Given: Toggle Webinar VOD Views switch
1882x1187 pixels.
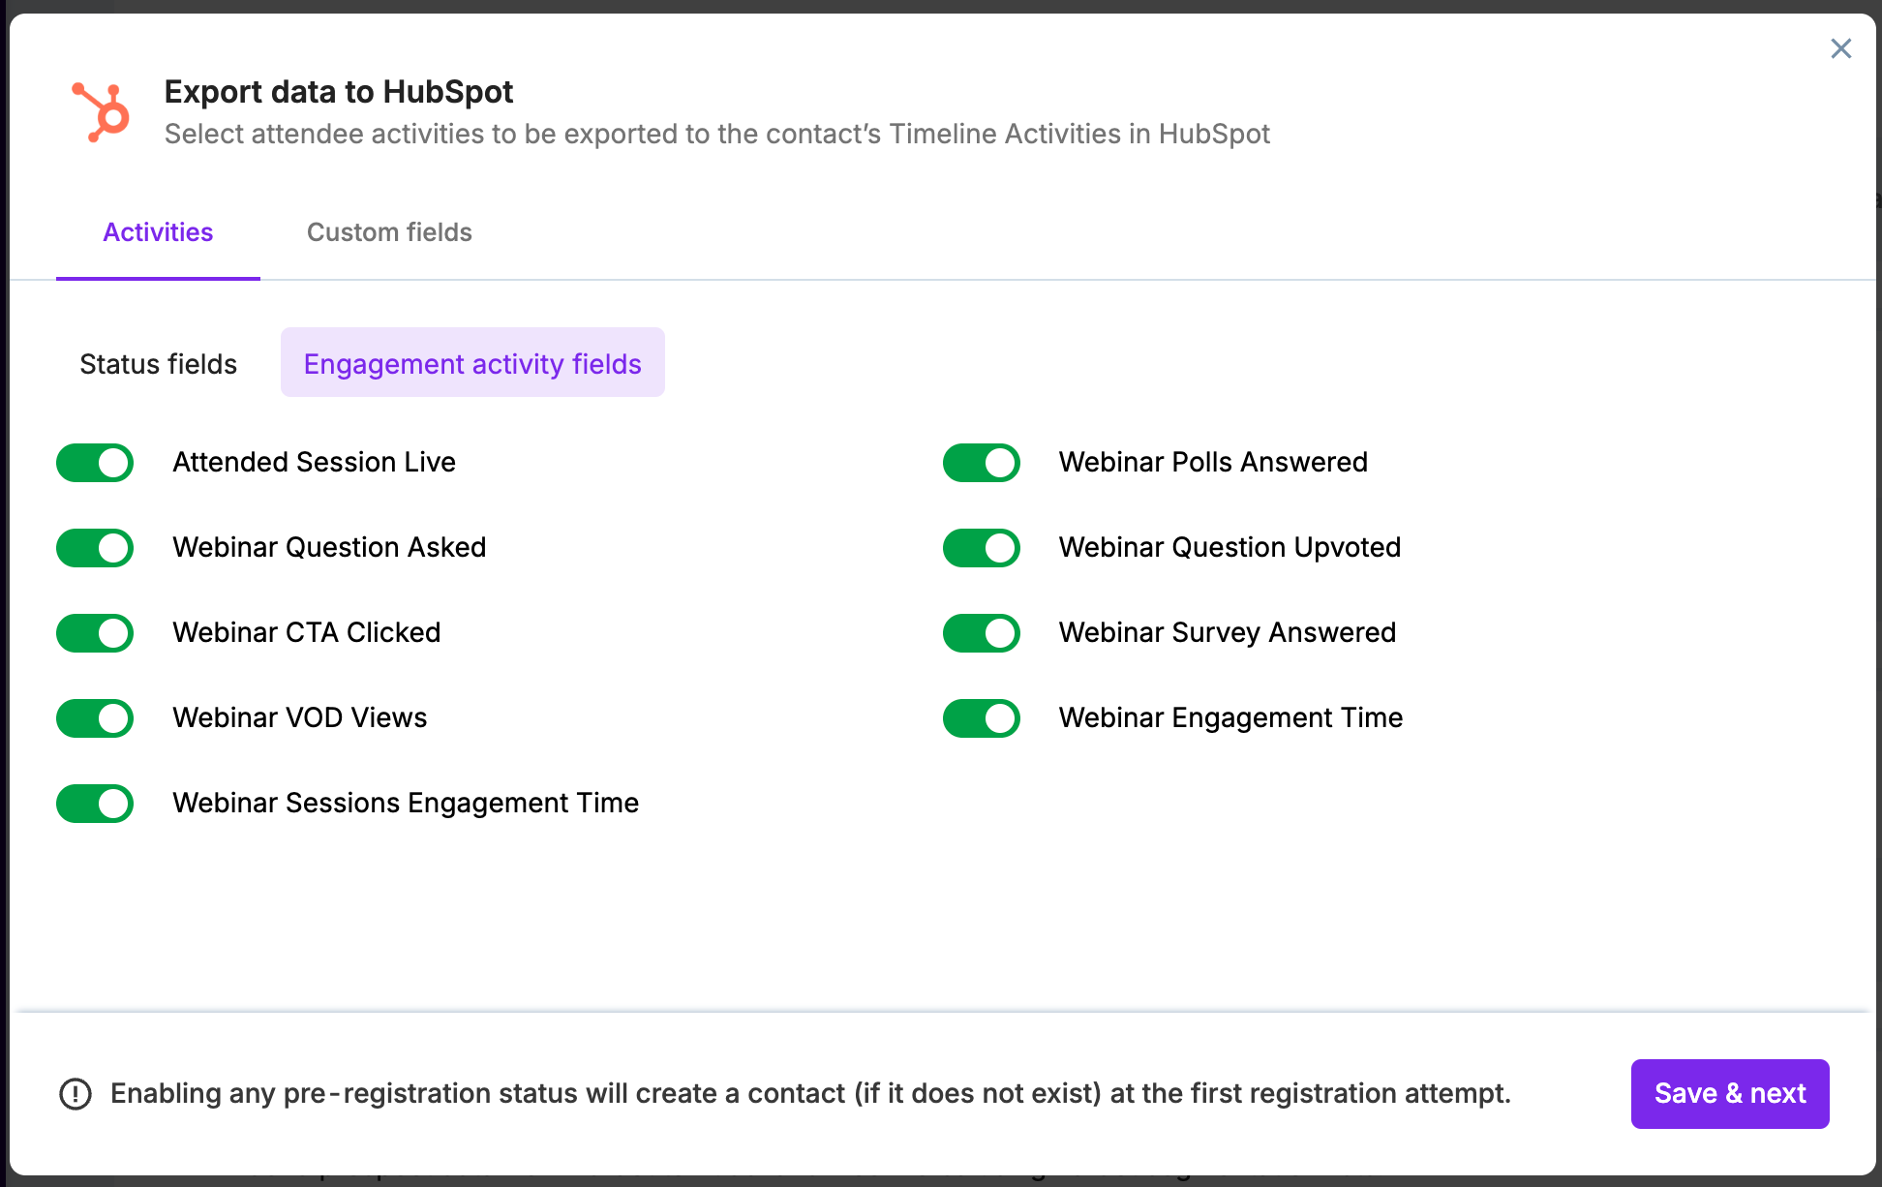Looking at the screenshot, I should (95, 718).
